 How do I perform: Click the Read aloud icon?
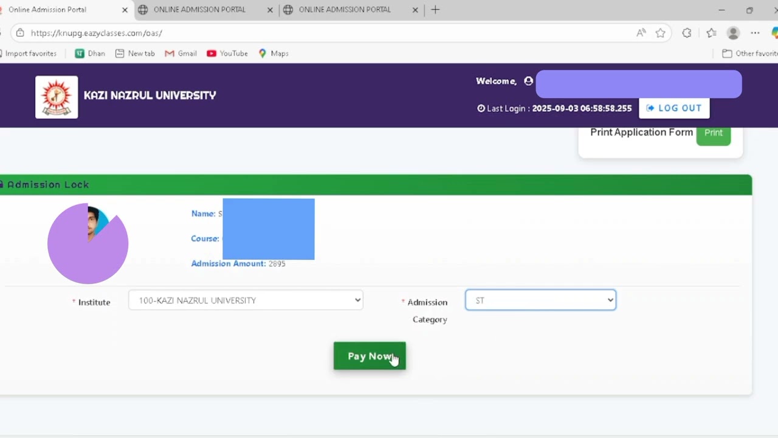coord(641,33)
